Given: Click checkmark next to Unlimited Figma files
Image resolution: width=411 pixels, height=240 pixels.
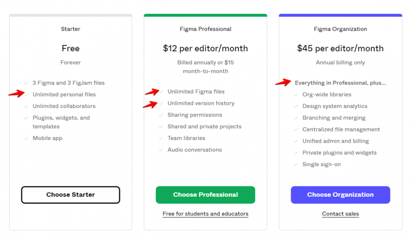Looking at the screenshot, I should pyautogui.click(x=161, y=91).
